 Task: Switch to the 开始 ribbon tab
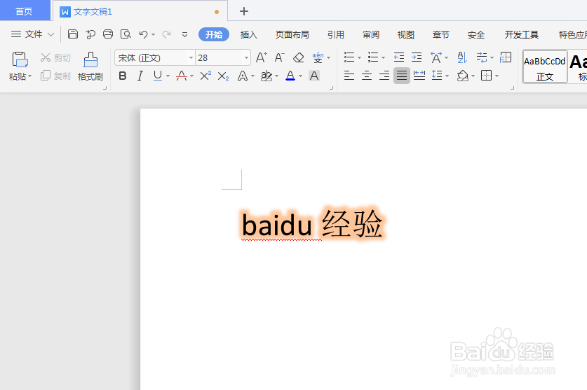tap(214, 35)
